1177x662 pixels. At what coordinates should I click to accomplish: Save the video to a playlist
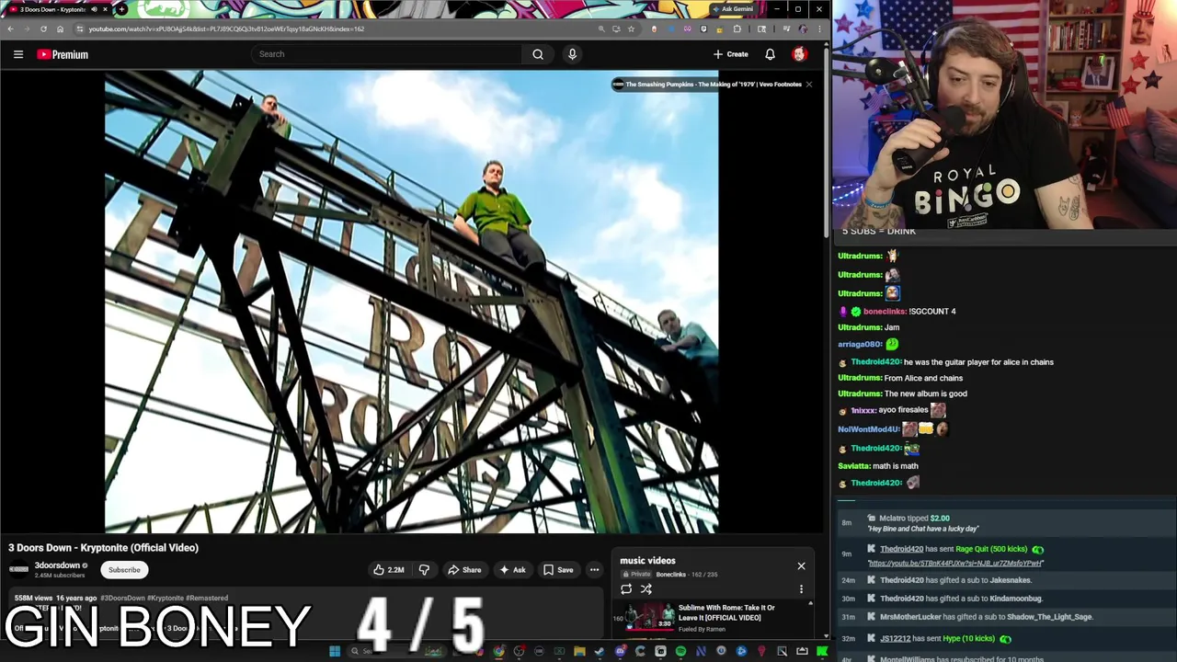558,570
